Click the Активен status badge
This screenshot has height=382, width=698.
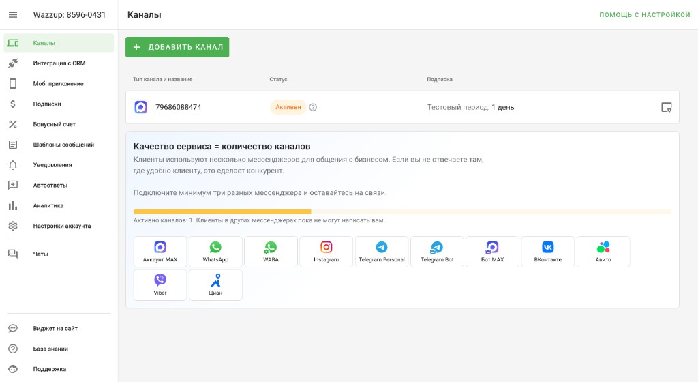288,107
